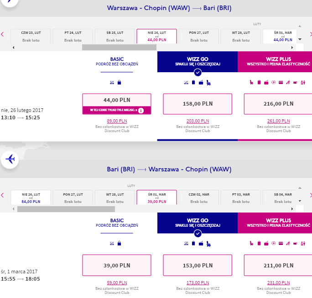The image size is (312, 298).
Task: Open outbound WIZZ PLUS column header
Action: 275,62
